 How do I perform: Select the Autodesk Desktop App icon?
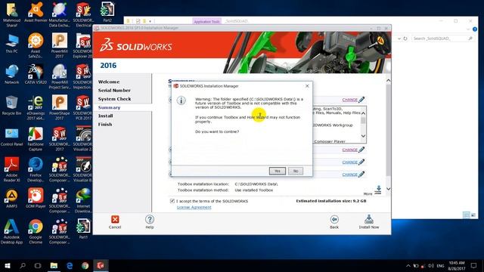11,231
